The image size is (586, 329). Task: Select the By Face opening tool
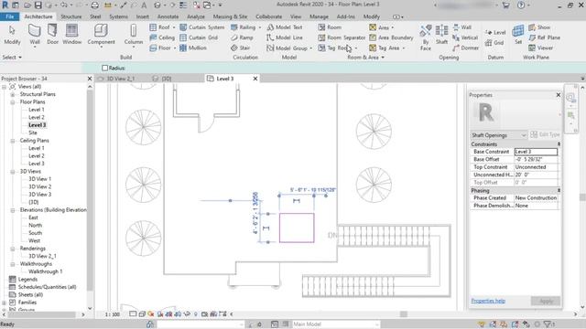click(x=425, y=37)
